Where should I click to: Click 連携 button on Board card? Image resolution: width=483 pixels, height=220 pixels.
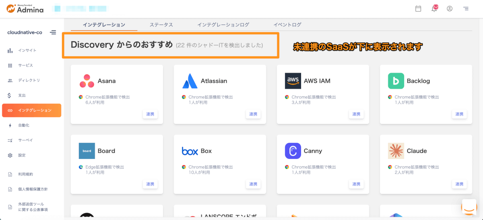(150, 184)
